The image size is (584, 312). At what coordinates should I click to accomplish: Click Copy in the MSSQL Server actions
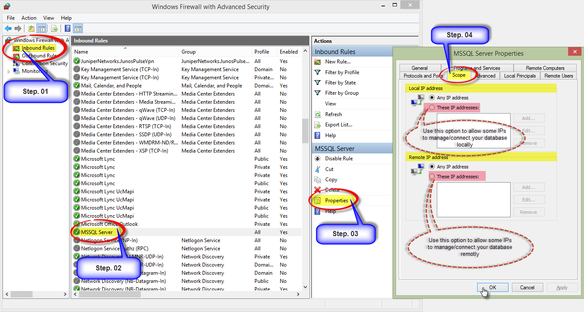click(331, 180)
